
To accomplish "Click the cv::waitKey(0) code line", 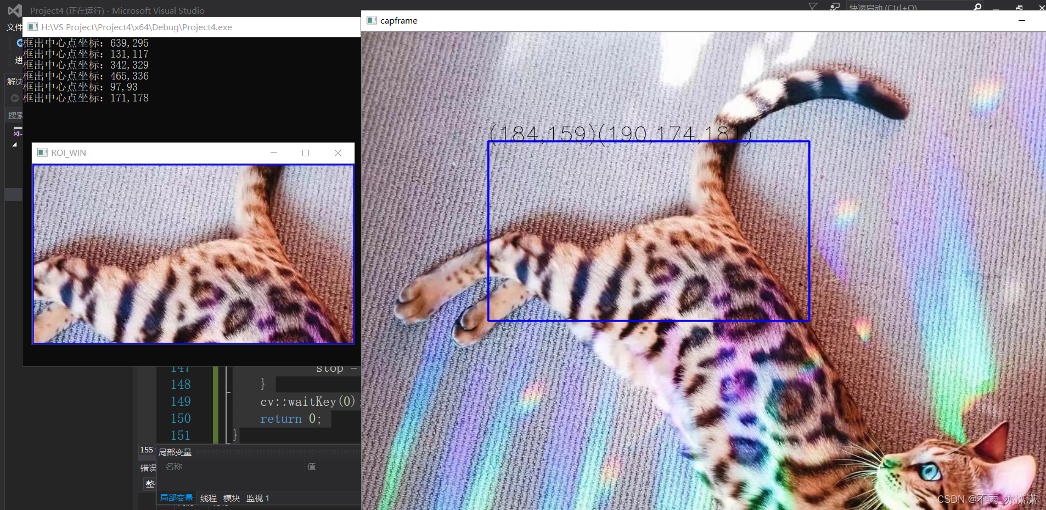I will [x=310, y=401].
